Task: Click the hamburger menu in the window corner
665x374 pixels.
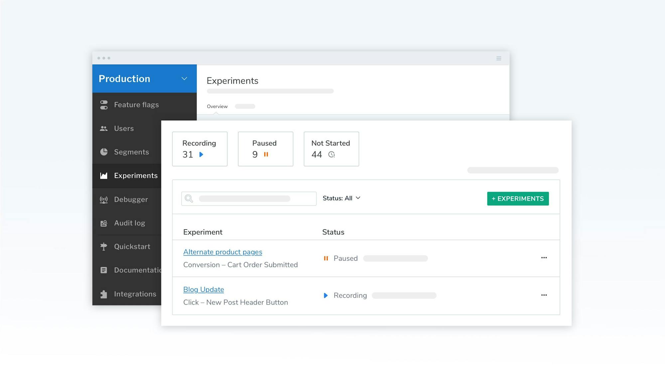Action: [x=498, y=58]
